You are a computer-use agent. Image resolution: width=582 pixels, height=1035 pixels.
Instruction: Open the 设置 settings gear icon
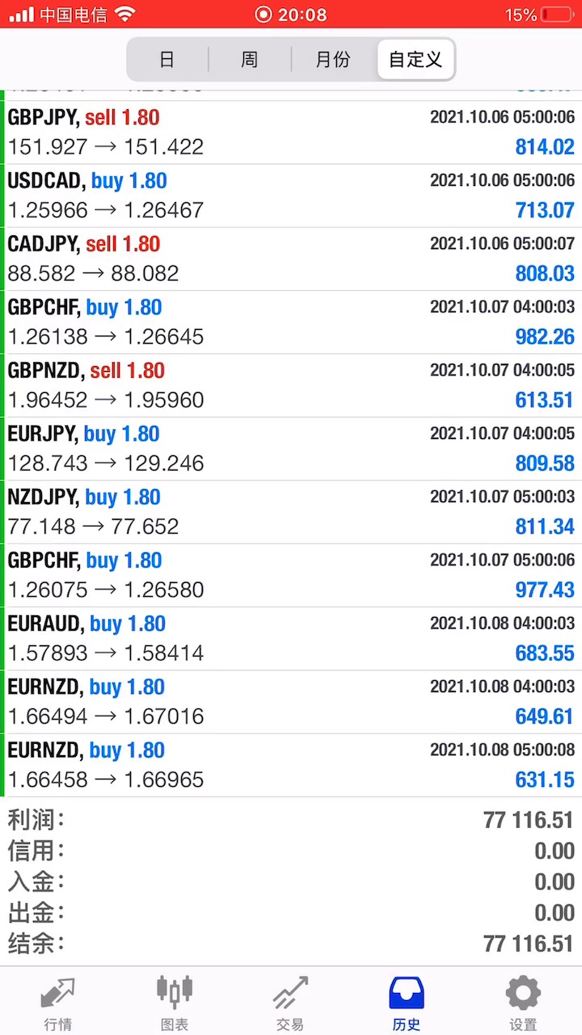click(x=523, y=993)
